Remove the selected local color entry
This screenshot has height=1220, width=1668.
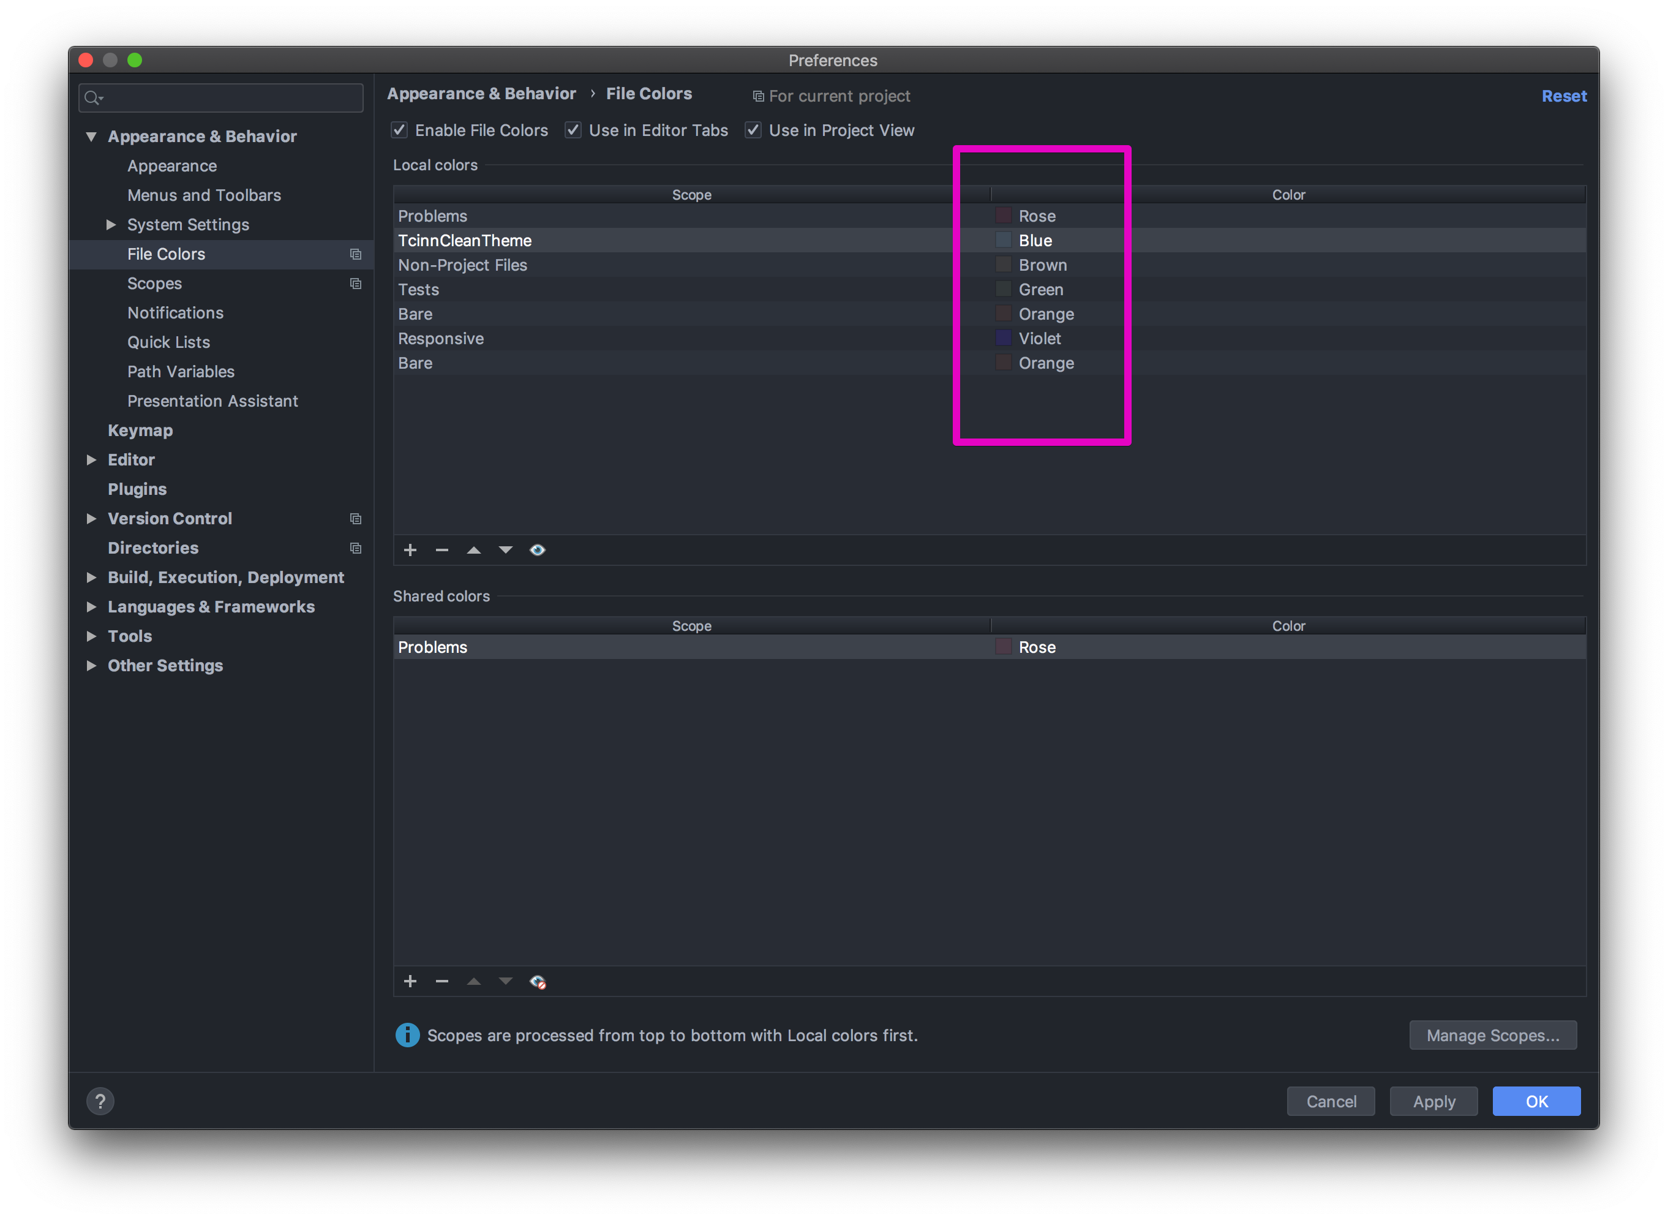pos(441,549)
